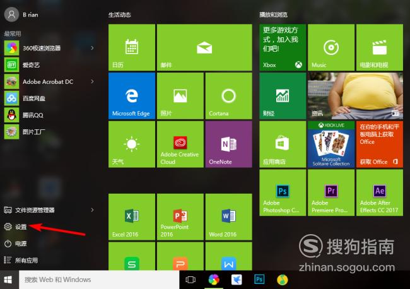The image size is (410, 289).
Task: Open the 财经 finance tile
Action: tap(283, 96)
